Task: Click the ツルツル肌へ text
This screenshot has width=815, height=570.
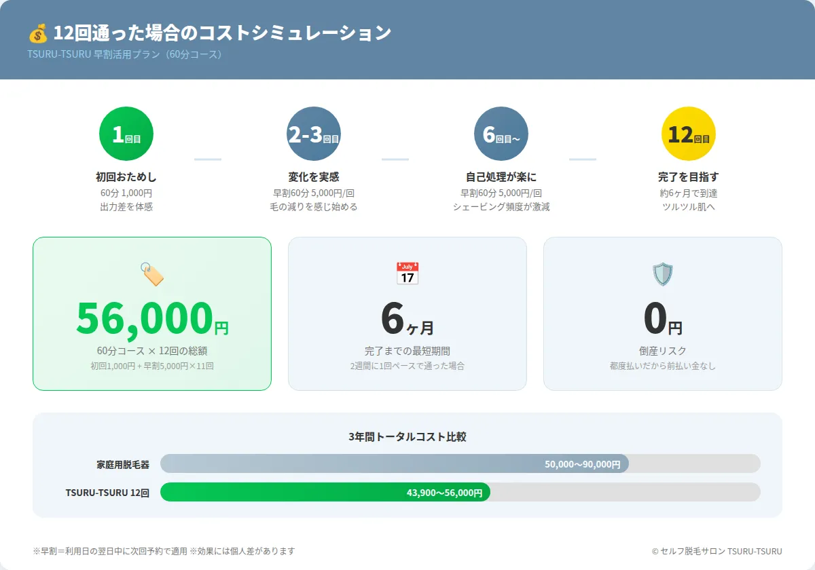Action: pyautogui.click(x=689, y=207)
